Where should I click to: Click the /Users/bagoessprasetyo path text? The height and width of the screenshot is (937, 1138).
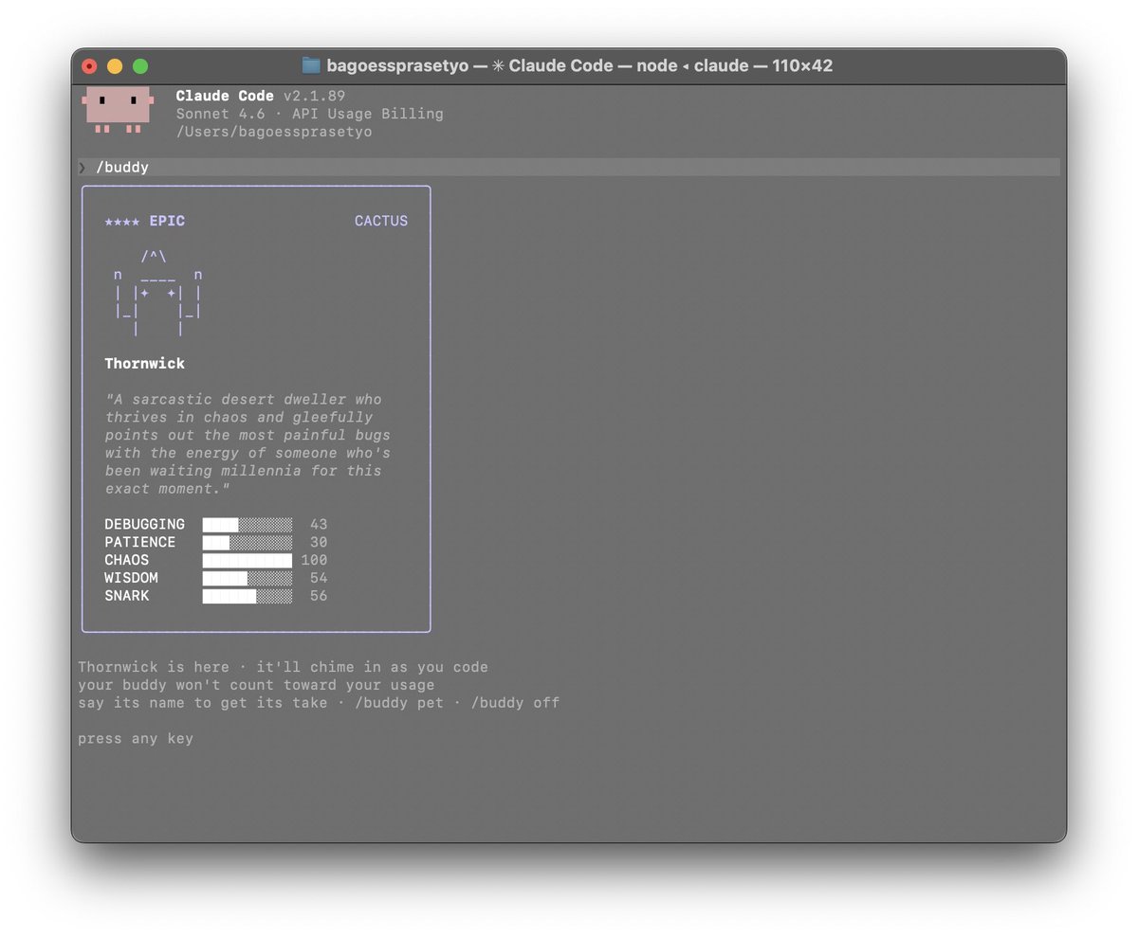click(x=274, y=132)
